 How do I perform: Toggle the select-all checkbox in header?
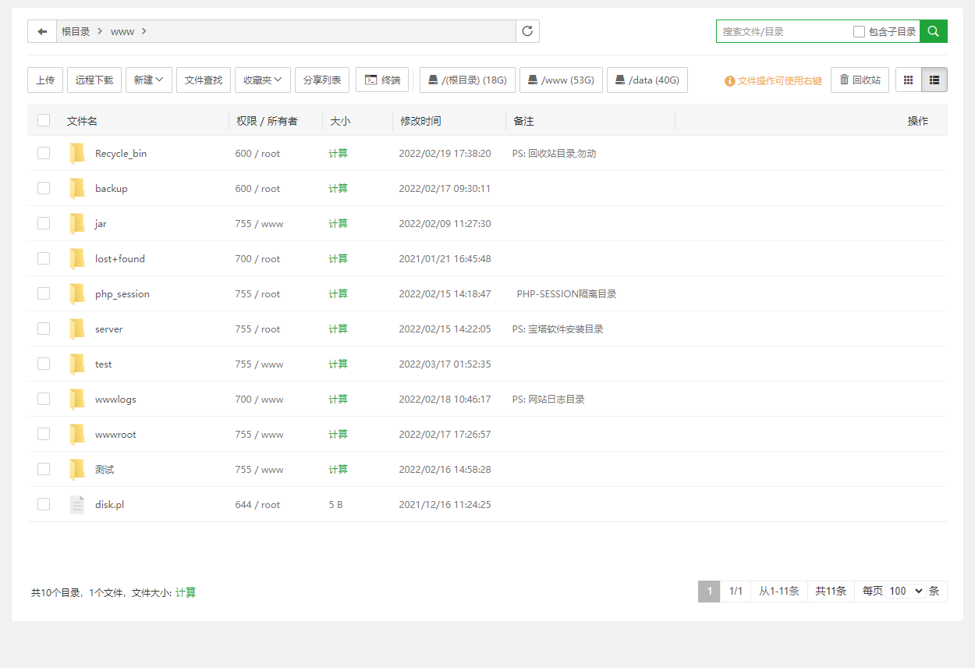pos(44,120)
